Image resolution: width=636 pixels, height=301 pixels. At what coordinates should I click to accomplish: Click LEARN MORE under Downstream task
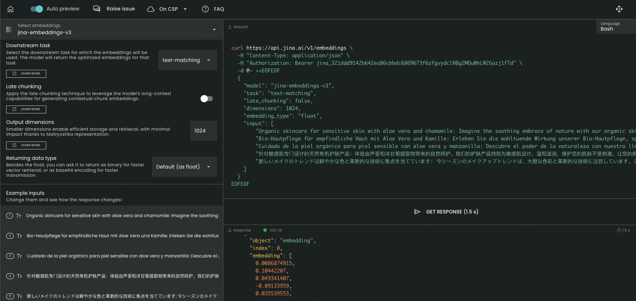[x=26, y=73]
